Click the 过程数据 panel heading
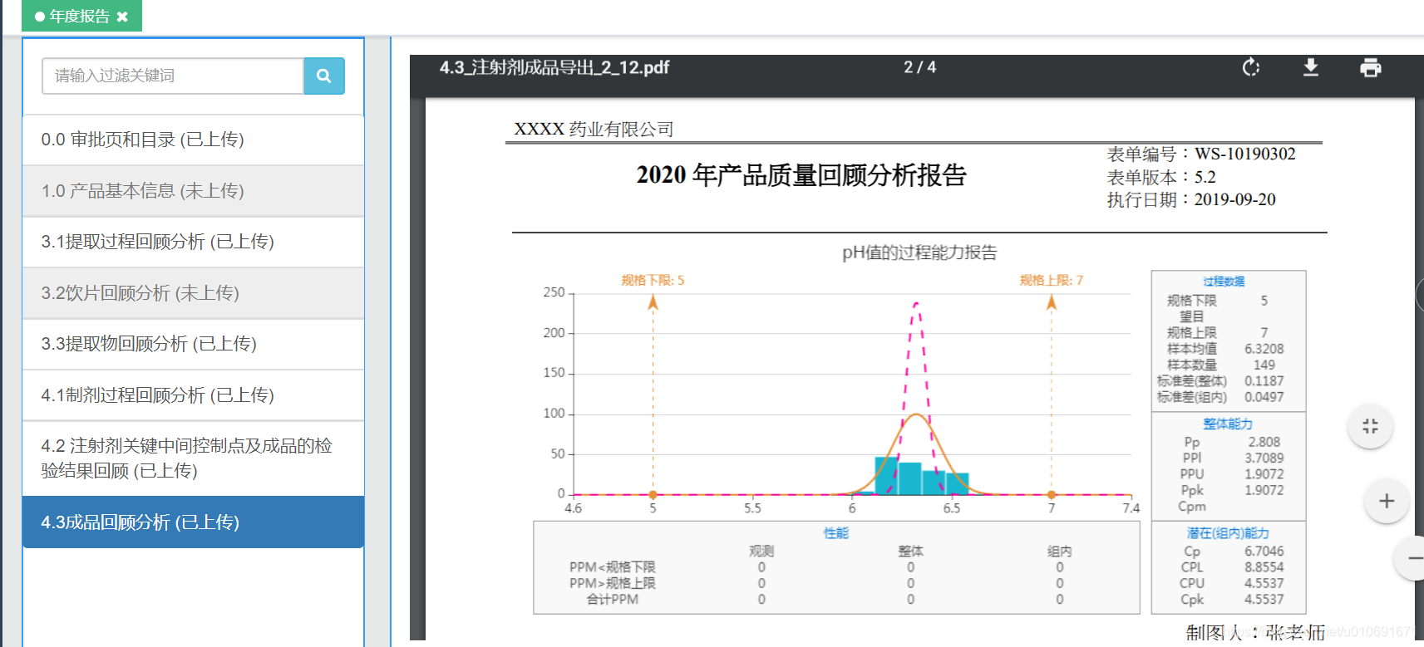Screen dimensions: 1424x647 (1224, 282)
